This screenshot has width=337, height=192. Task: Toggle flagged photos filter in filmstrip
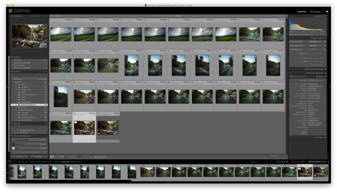click(257, 162)
